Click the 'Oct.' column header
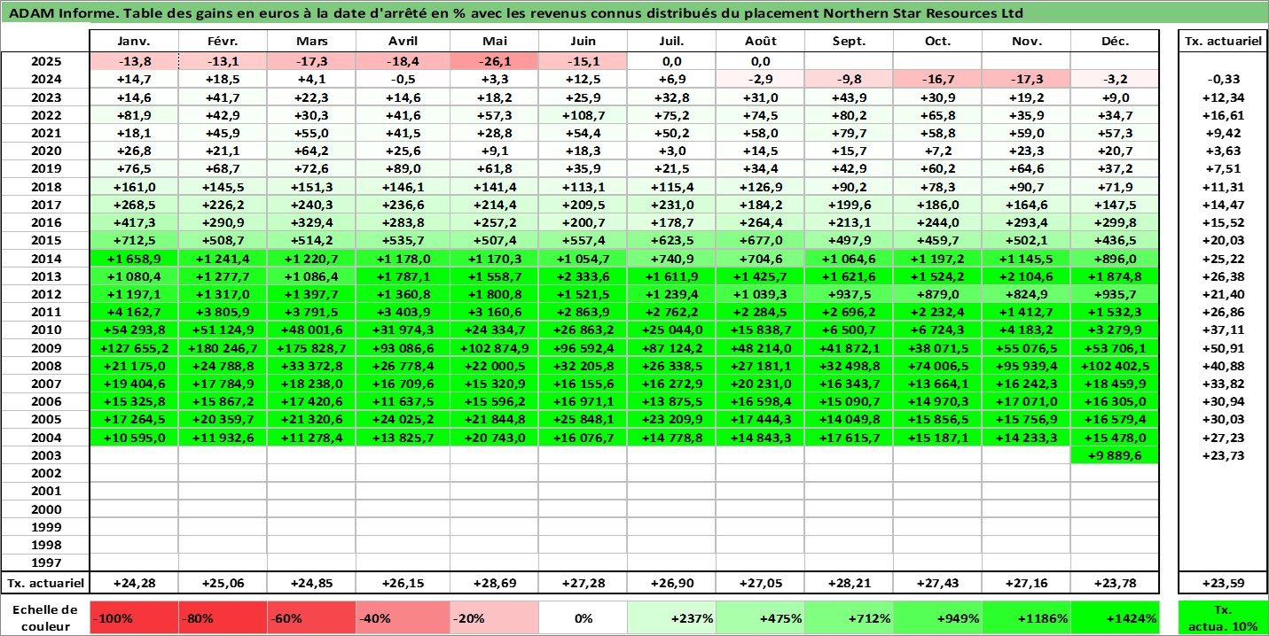 pos(938,42)
